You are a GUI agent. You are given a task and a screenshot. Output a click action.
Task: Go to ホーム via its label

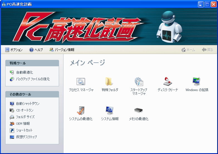pyautogui.click(x=191, y=50)
